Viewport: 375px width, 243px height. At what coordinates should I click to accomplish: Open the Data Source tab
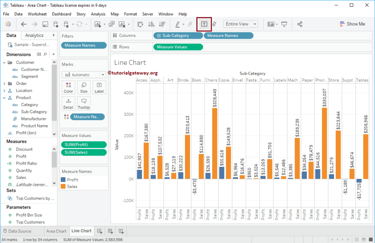point(18,231)
